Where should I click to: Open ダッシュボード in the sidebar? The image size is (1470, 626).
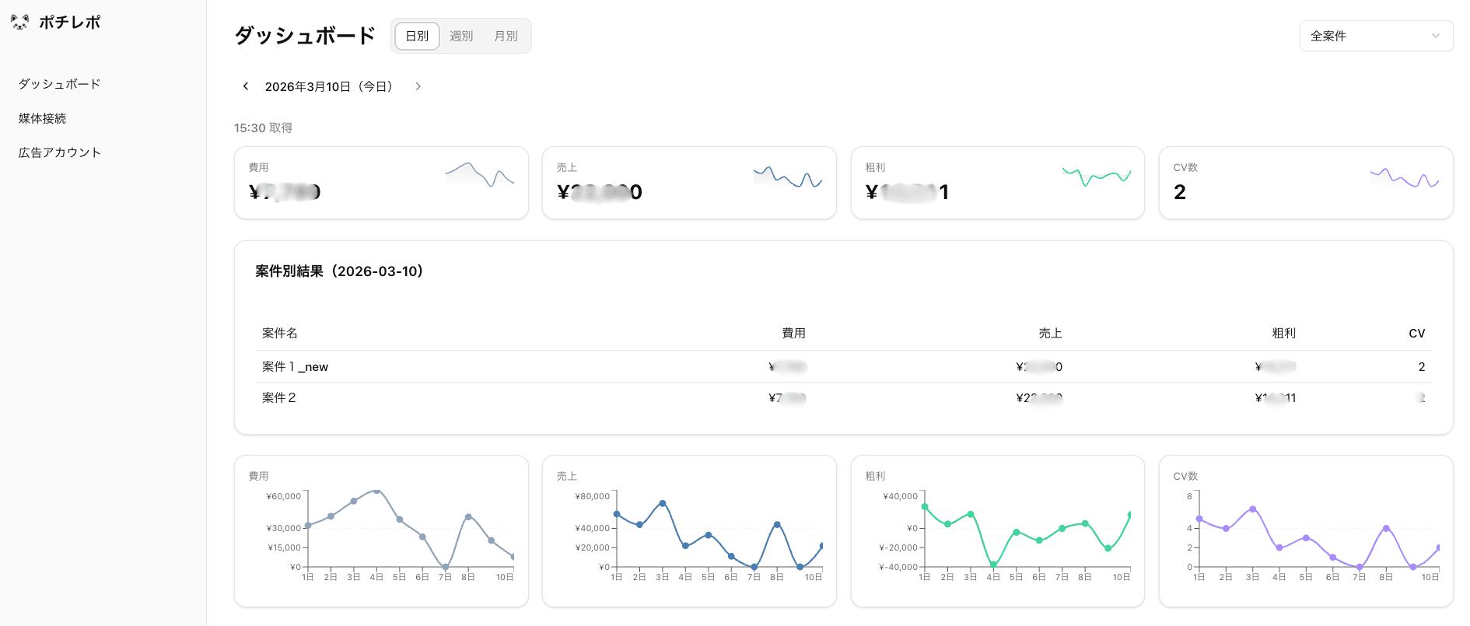60,84
